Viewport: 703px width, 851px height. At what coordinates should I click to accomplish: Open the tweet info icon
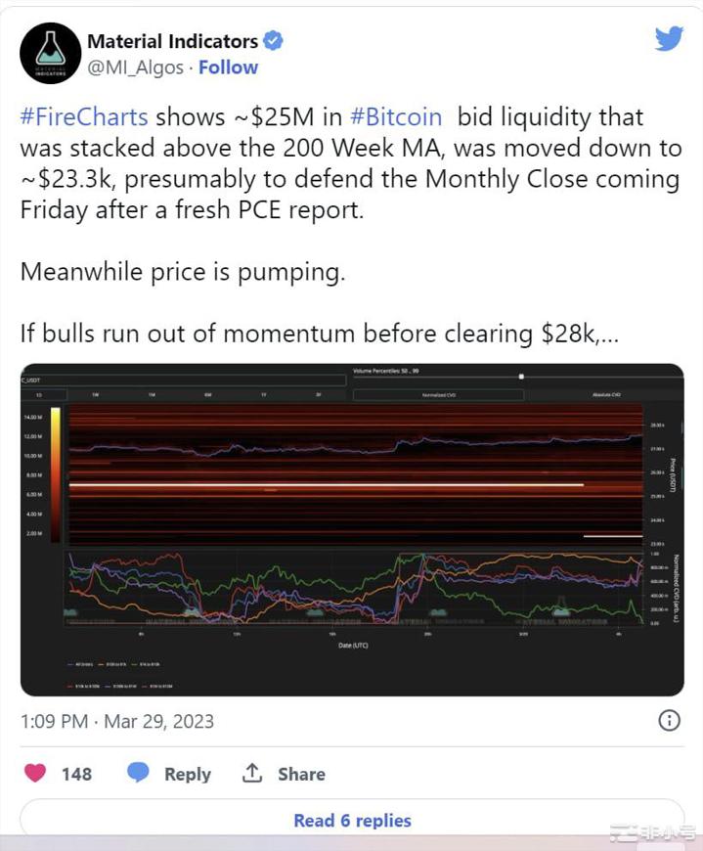point(670,721)
